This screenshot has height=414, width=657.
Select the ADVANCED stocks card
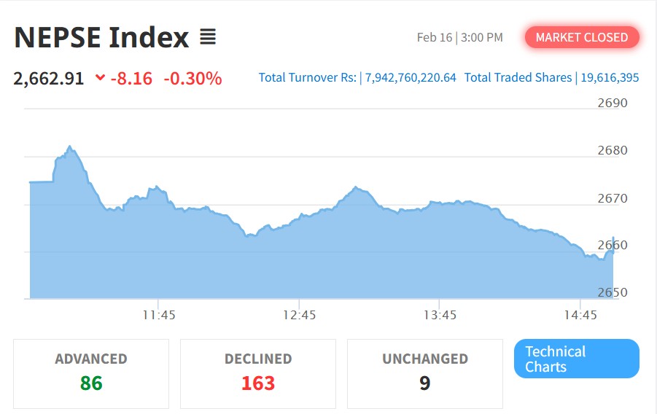click(91, 373)
